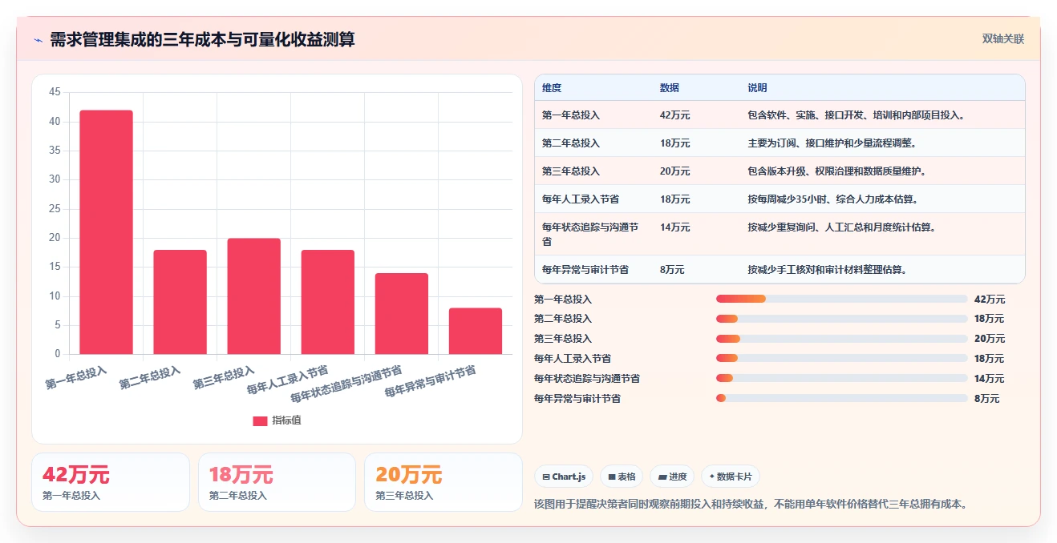1057x543 pixels.
Task: Click the x-axis label 第一年总投入
Action: tap(76, 378)
